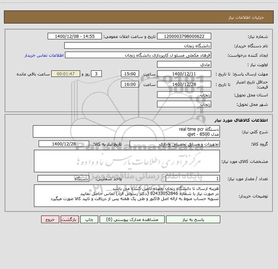Click the buyer notes text area
The width and height of the screenshot is (278, 269).
[x=127, y=196]
